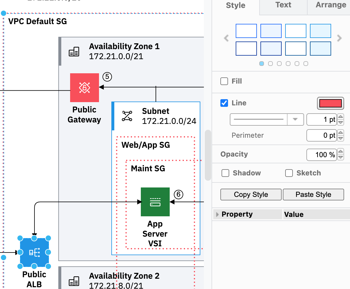Viewport: 350px width, 289px height.
Task: Click the Copy Style button
Action: coord(251,195)
